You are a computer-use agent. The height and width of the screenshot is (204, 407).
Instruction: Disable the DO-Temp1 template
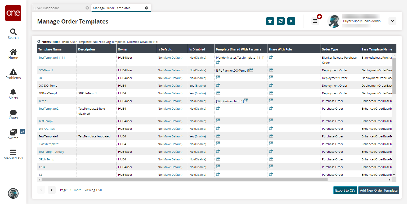(x=200, y=70)
